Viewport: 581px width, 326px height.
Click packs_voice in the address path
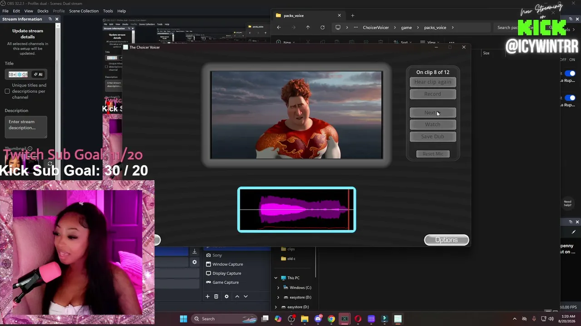coord(435,28)
